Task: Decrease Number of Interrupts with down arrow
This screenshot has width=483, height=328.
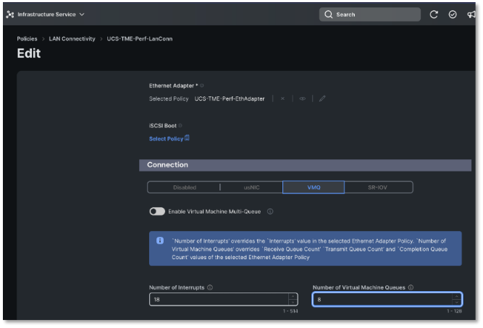Action: tap(293, 303)
